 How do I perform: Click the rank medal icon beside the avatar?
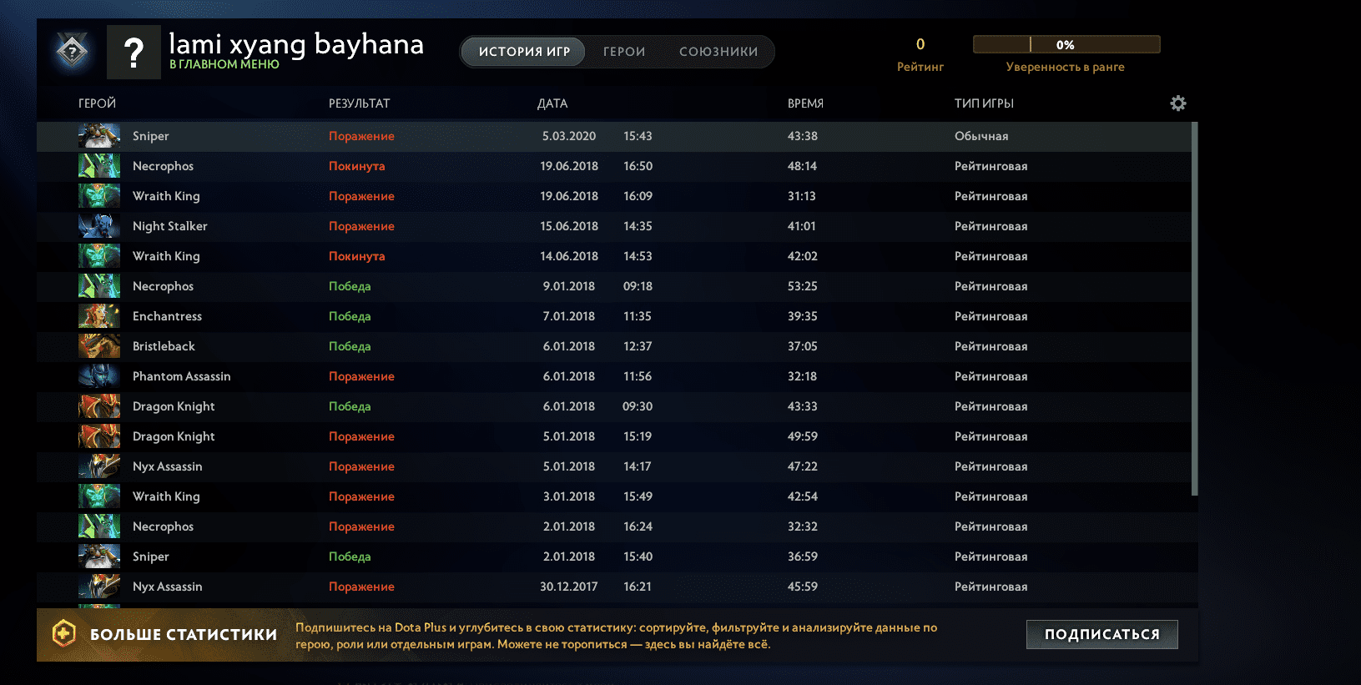coord(73,52)
